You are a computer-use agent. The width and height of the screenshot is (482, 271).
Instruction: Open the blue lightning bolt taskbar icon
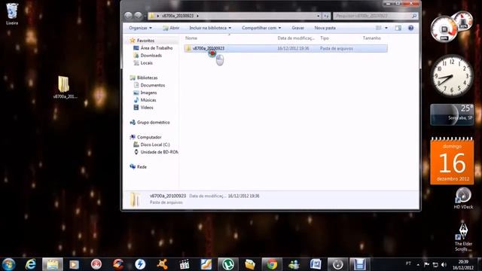(x=140, y=264)
